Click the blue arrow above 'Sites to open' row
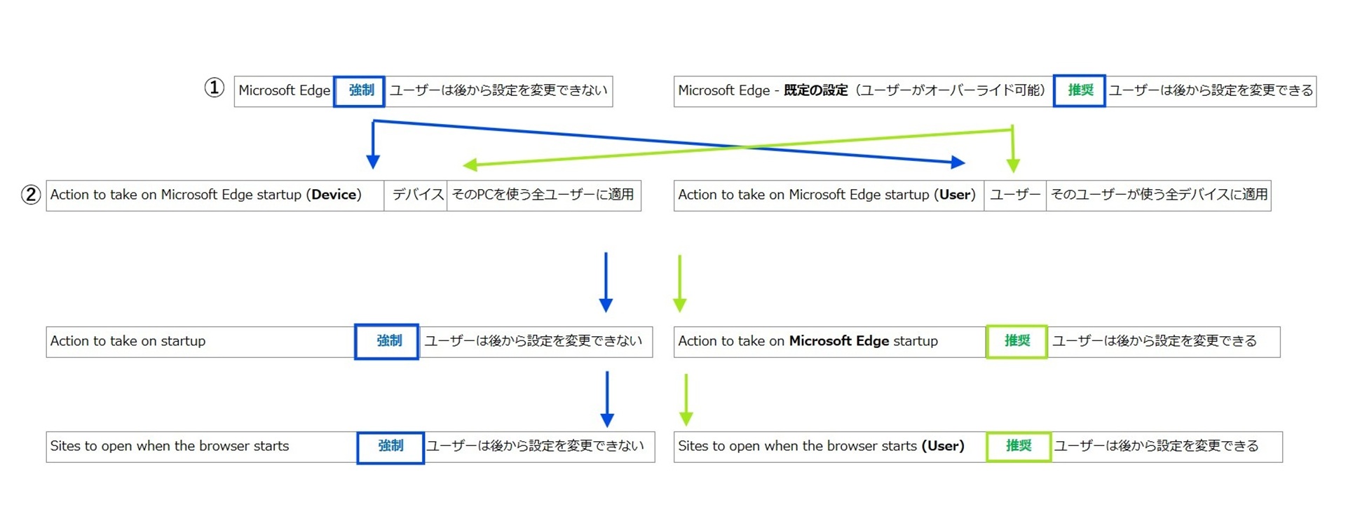 click(607, 399)
